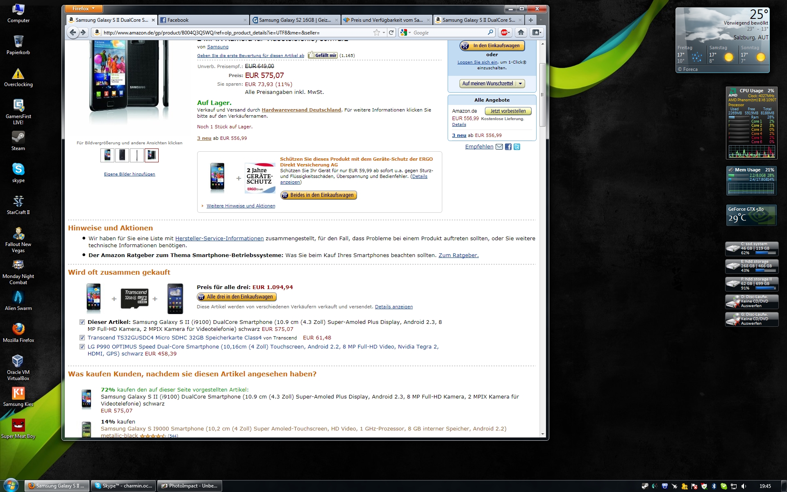Share the product via the Facebook icon

[508, 147]
